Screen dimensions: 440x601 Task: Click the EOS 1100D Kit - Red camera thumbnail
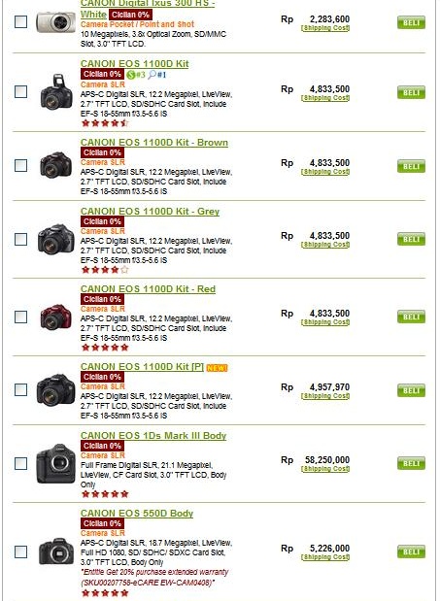pyautogui.click(x=56, y=317)
